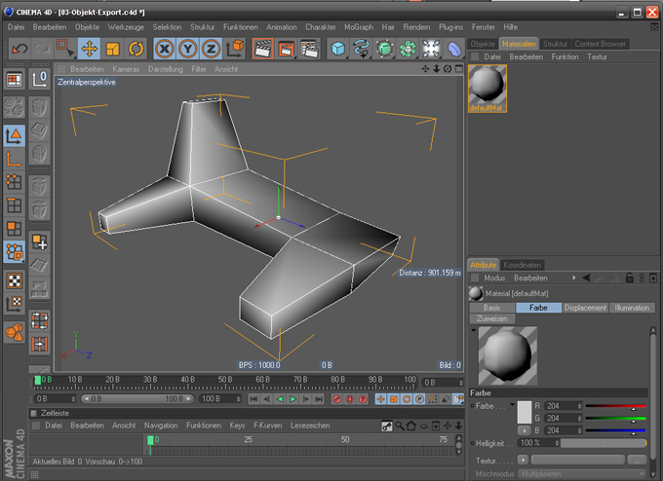Screen dimensions: 663x481
Task: Collapse the material preview triangle
Action: (474, 330)
